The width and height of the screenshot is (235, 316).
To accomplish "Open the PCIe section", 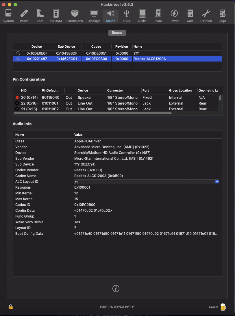I will (158, 16).
